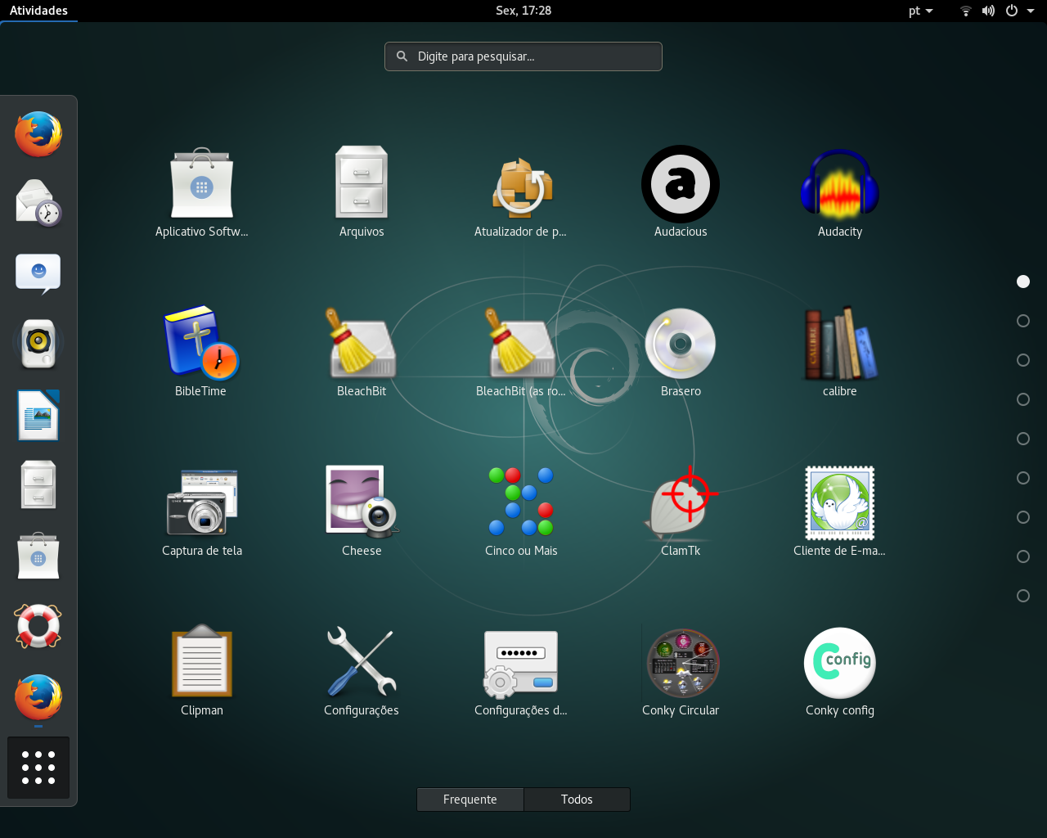The image size is (1047, 838).
Task: Launch Audacity
Action: point(839,184)
